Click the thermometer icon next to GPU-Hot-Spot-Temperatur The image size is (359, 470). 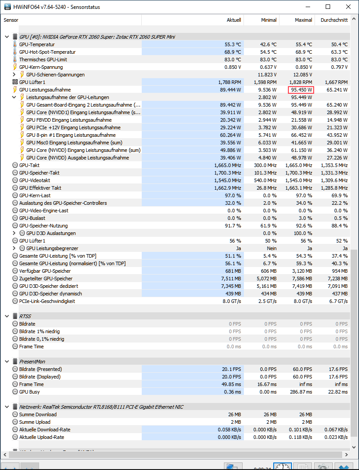pyautogui.click(x=15, y=52)
